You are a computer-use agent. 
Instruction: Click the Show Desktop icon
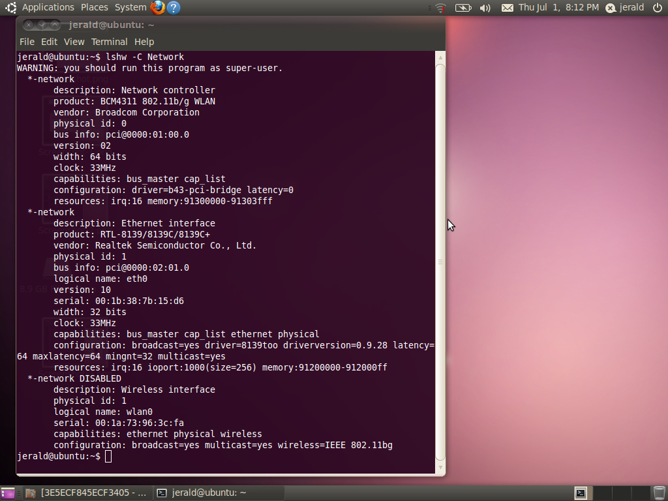tap(8, 493)
